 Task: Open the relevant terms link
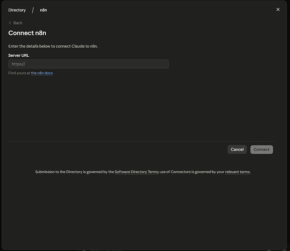coord(237,172)
